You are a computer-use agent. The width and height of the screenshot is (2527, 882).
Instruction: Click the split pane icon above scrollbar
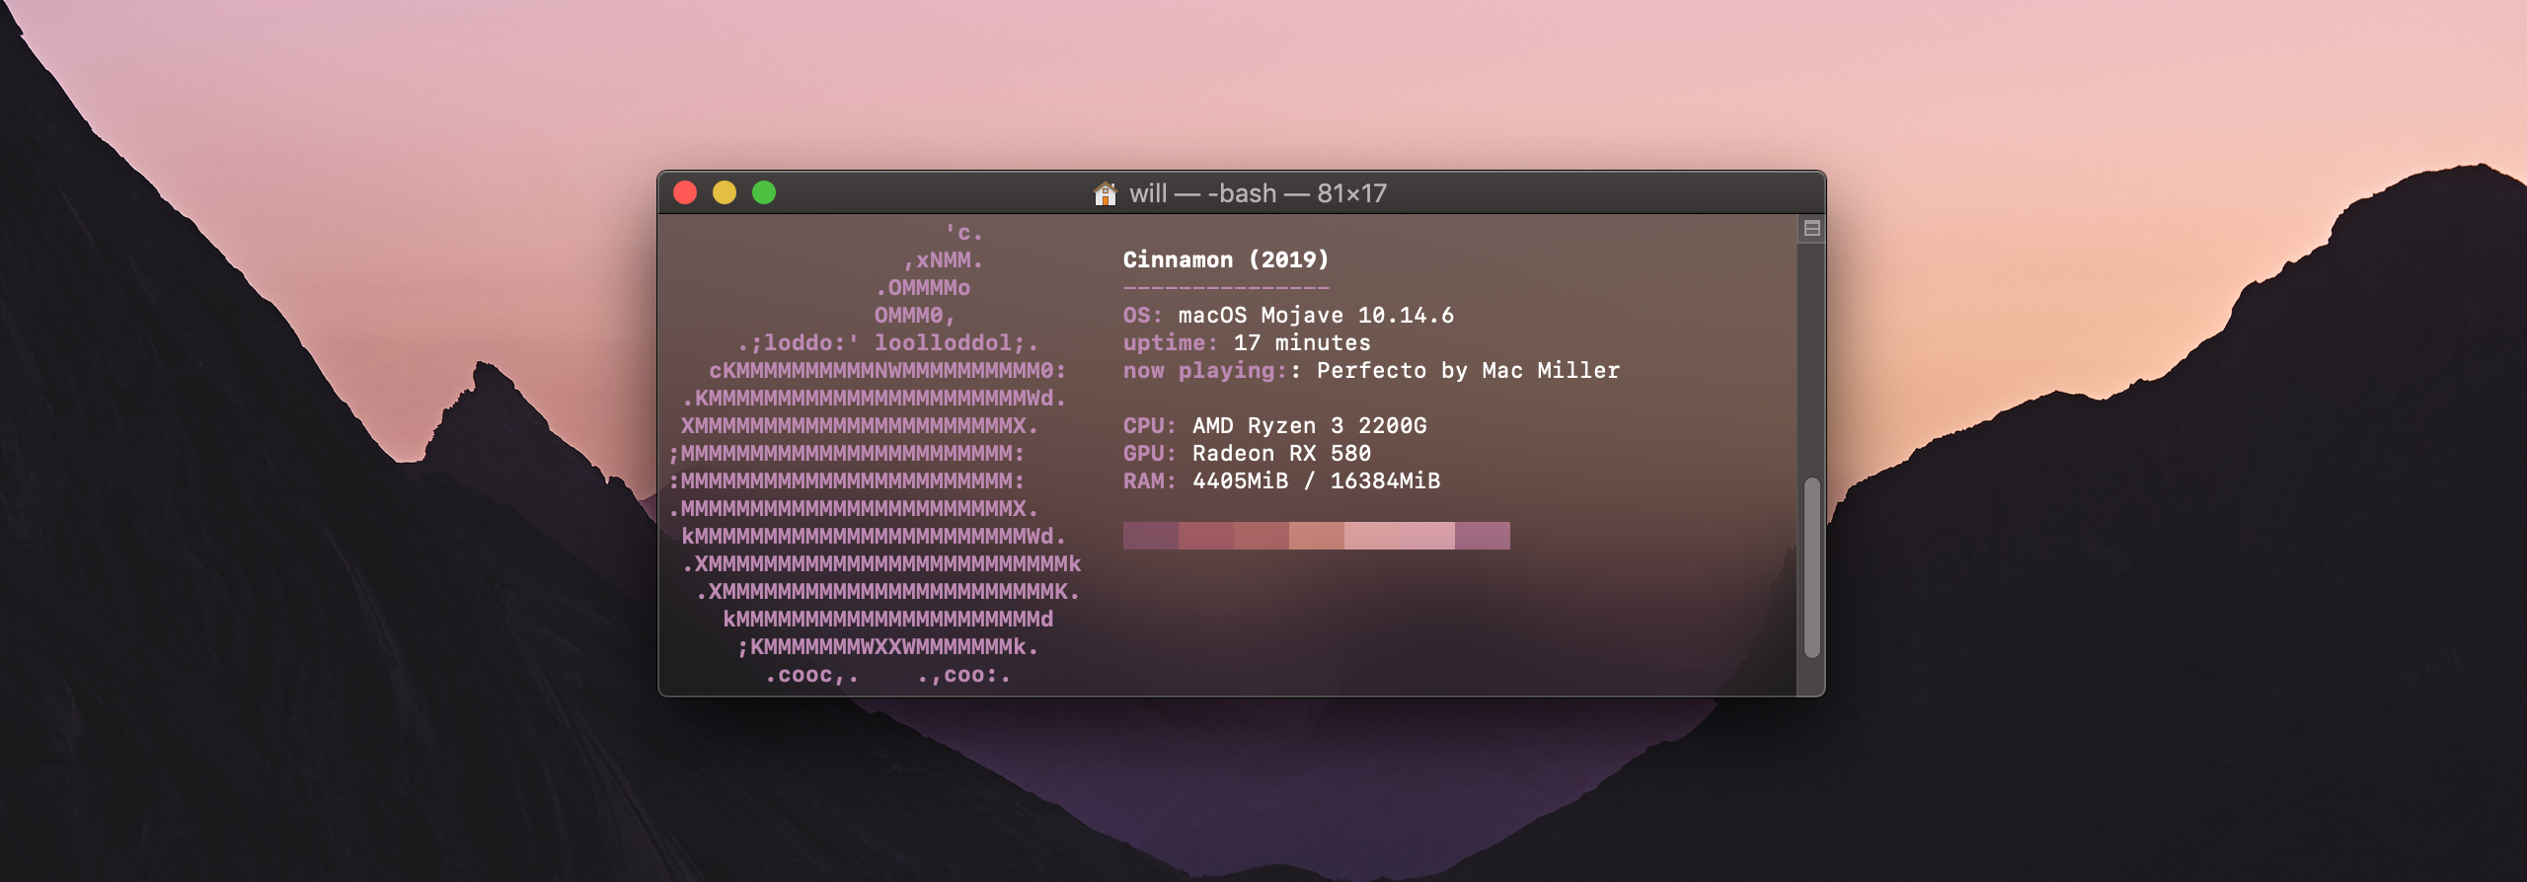pos(1811,229)
